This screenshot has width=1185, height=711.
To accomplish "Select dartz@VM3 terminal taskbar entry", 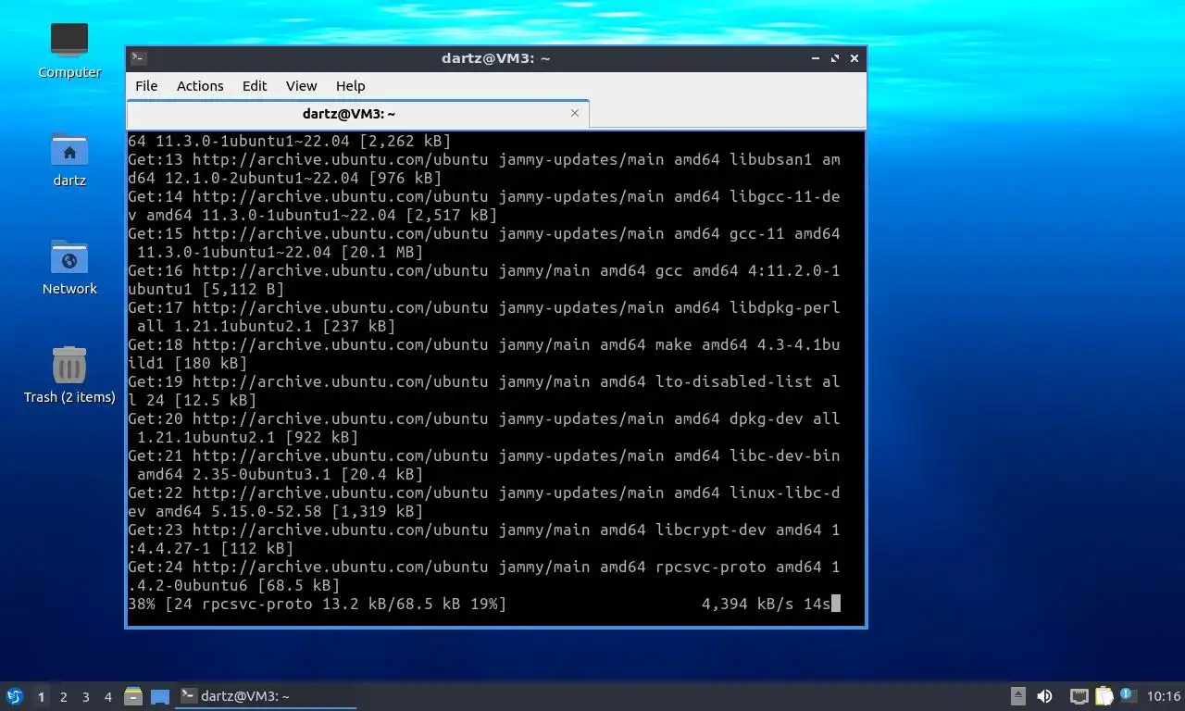I will tap(266, 696).
